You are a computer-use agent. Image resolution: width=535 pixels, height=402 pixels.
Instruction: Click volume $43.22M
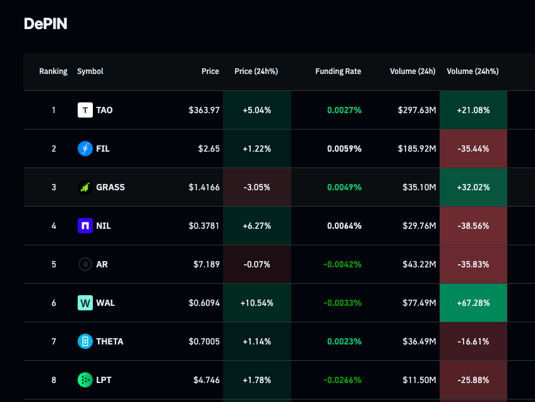[x=419, y=264]
